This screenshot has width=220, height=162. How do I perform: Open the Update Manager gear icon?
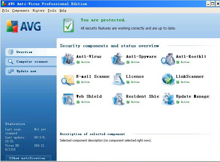(x=168, y=99)
